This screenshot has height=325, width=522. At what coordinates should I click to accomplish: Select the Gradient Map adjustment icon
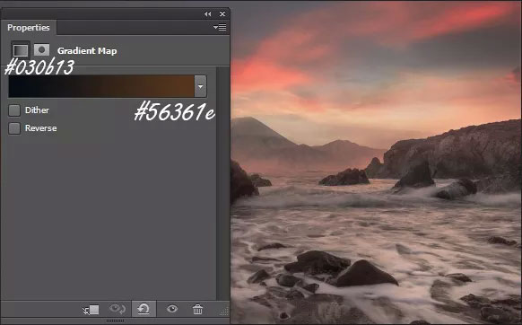[21, 50]
